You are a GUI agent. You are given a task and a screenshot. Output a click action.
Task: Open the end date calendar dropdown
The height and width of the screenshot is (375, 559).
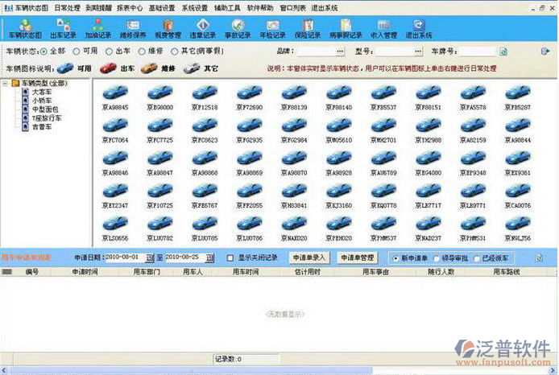tap(210, 258)
